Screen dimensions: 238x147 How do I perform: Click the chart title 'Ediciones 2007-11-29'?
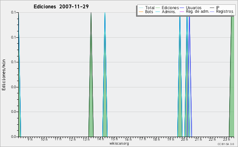pyautogui.click(x=61, y=7)
